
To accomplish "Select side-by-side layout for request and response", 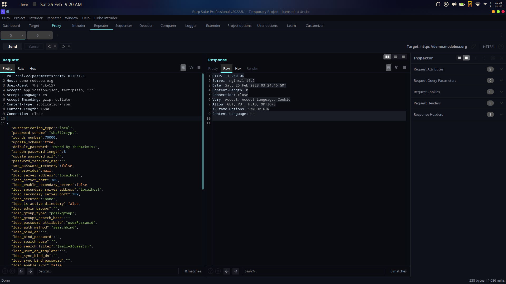I will [x=387, y=57].
